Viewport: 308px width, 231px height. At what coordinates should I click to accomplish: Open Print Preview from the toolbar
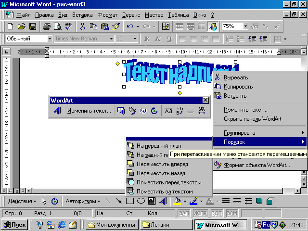[58, 26]
